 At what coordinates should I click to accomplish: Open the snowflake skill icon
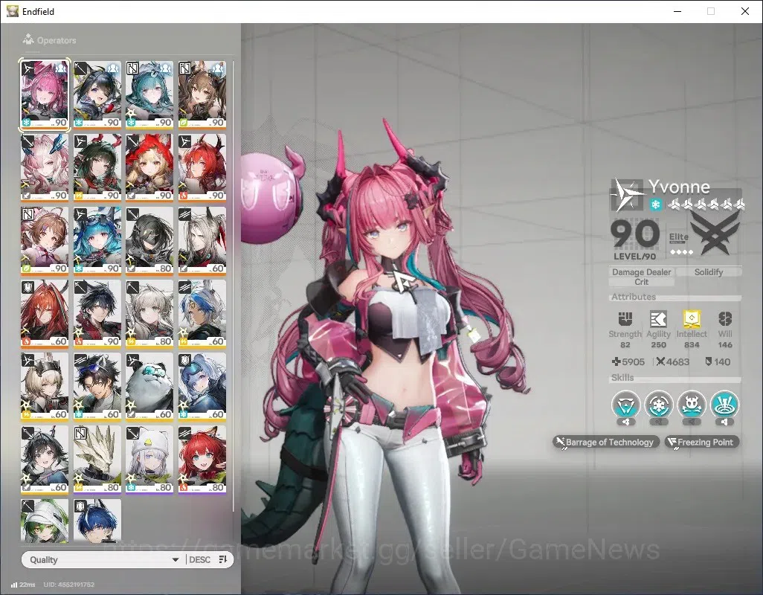pos(658,405)
